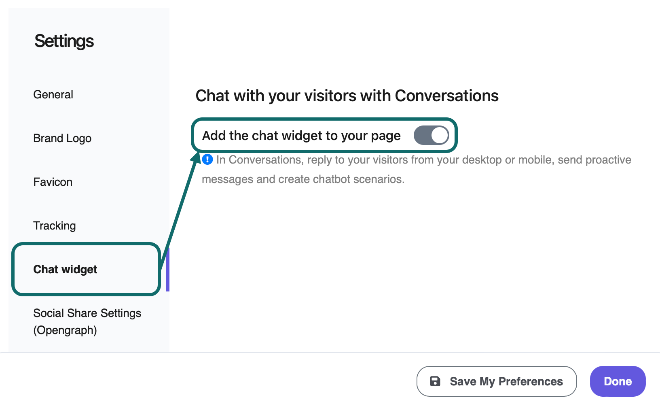The width and height of the screenshot is (660, 404).
Task: Click the Save My Preferences button
Action: (496, 381)
